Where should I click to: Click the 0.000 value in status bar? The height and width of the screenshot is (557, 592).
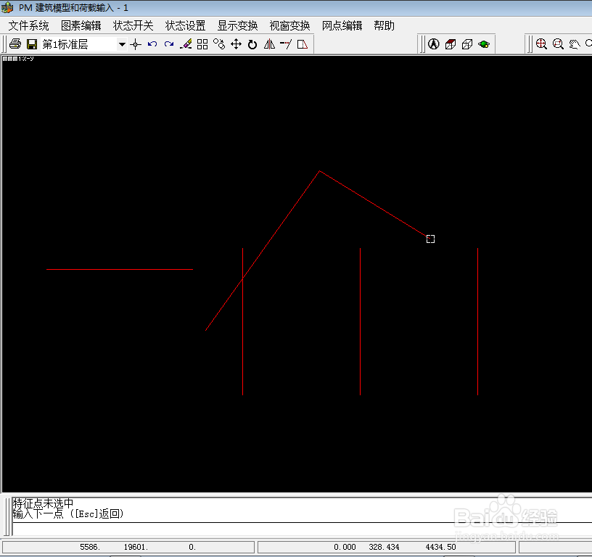(x=345, y=547)
